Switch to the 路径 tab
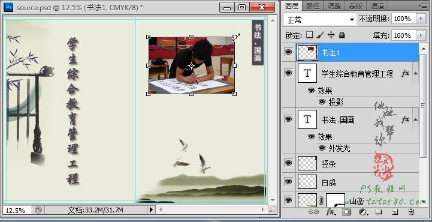Viewport: 432px width, 222px height. click(x=313, y=5)
